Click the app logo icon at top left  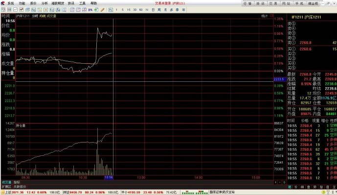click(3, 3)
